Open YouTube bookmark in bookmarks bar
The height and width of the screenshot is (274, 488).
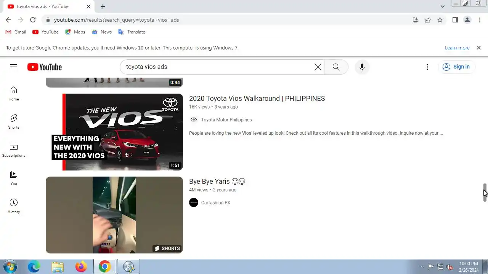coord(45,32)
